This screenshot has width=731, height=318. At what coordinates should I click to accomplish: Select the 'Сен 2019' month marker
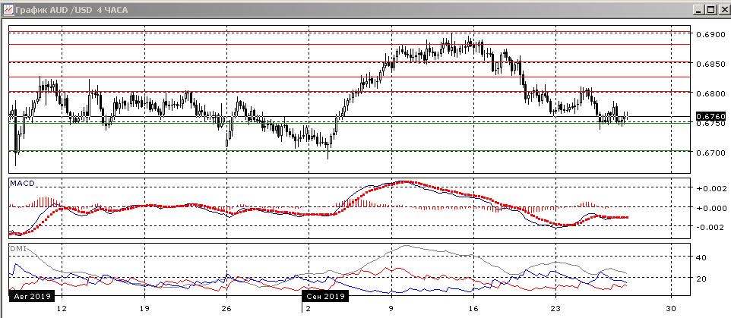tap(324, 296)
